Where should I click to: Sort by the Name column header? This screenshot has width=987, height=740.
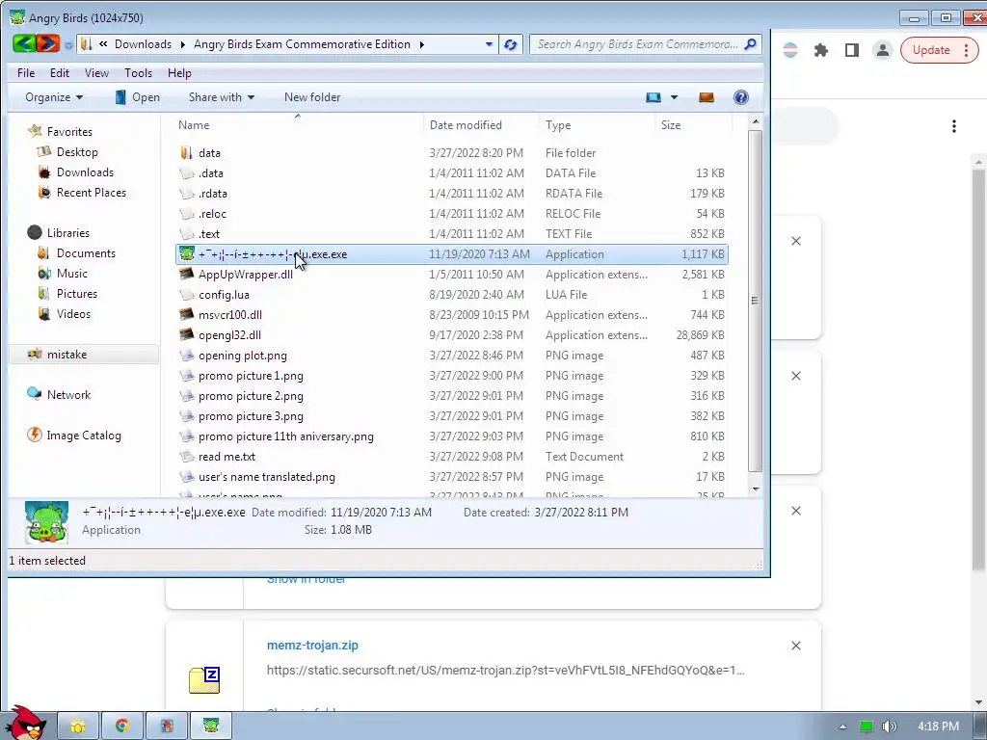298,125
